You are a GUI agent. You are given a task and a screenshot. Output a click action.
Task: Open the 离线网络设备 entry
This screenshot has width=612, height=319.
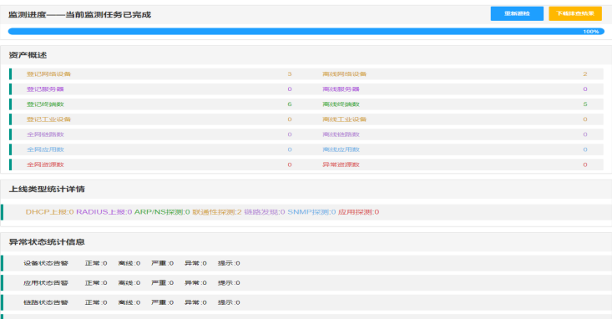tap(344, 74)
